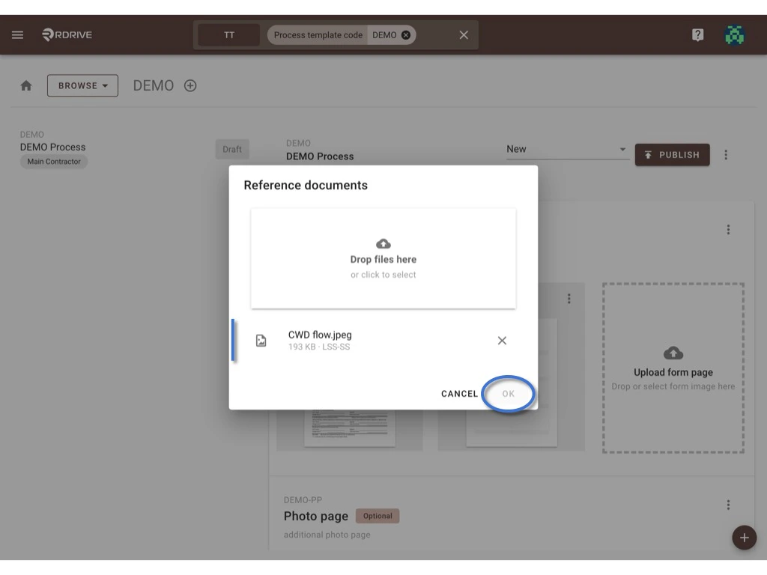The image size is (767, 575).
Task: Open the user avatar menu
Action: pyautogui.click(x=734, y=34)
